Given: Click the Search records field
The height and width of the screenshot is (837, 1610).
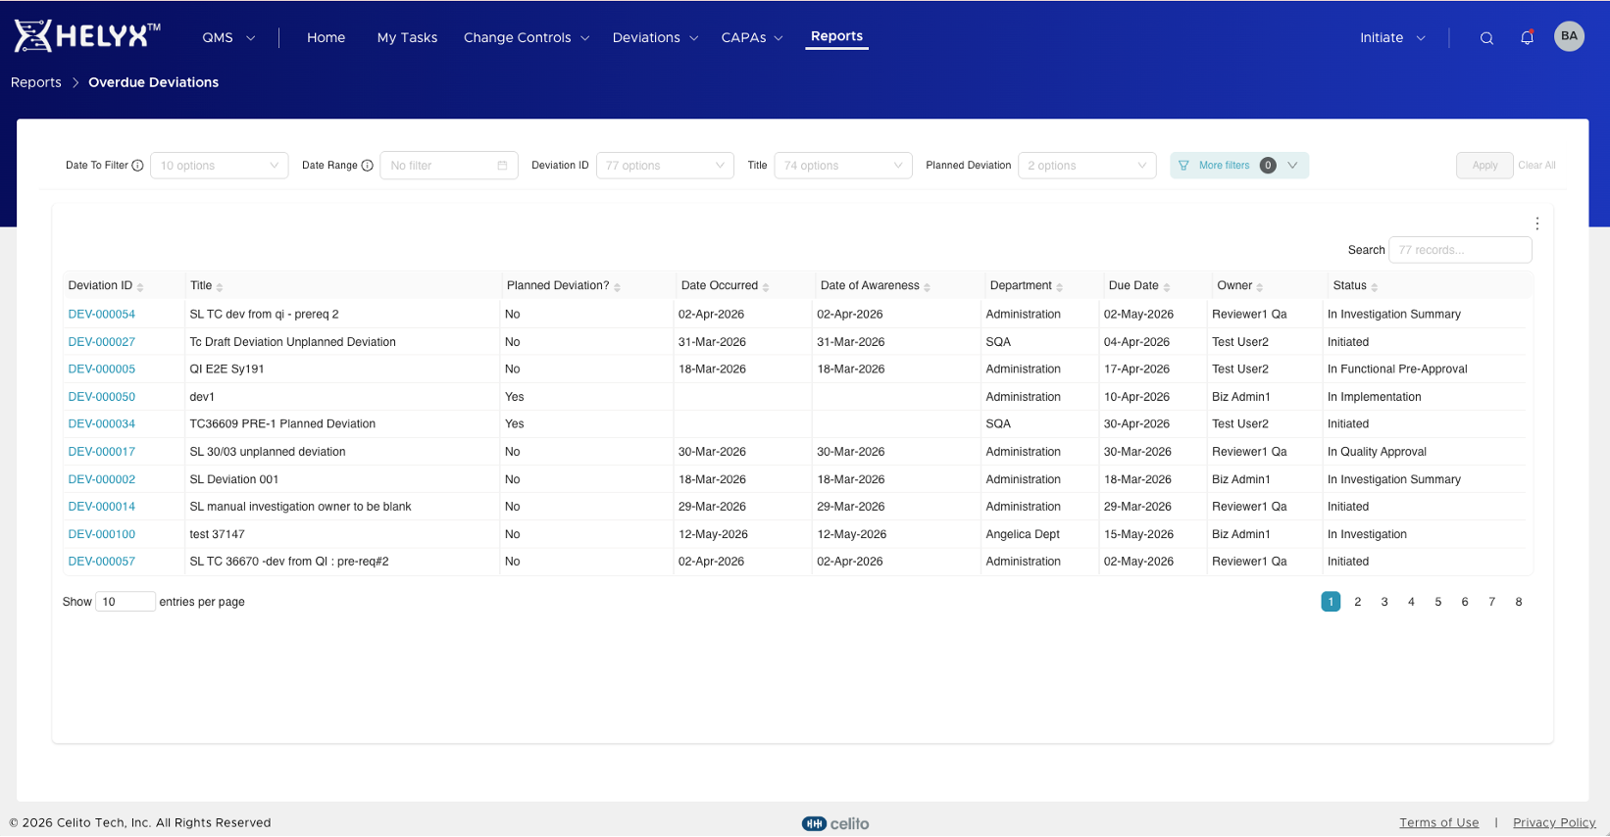Looking at the screenshot, I should click(x=1460, y=250).
